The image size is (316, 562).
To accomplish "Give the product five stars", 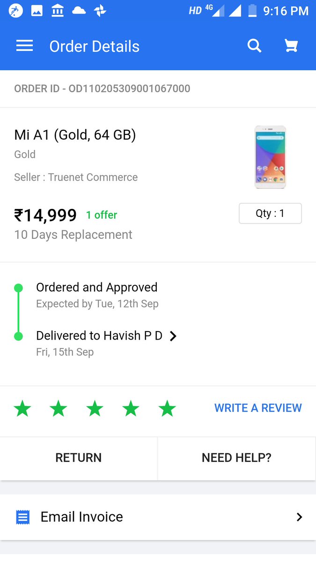I will click(x=167, y=408).
